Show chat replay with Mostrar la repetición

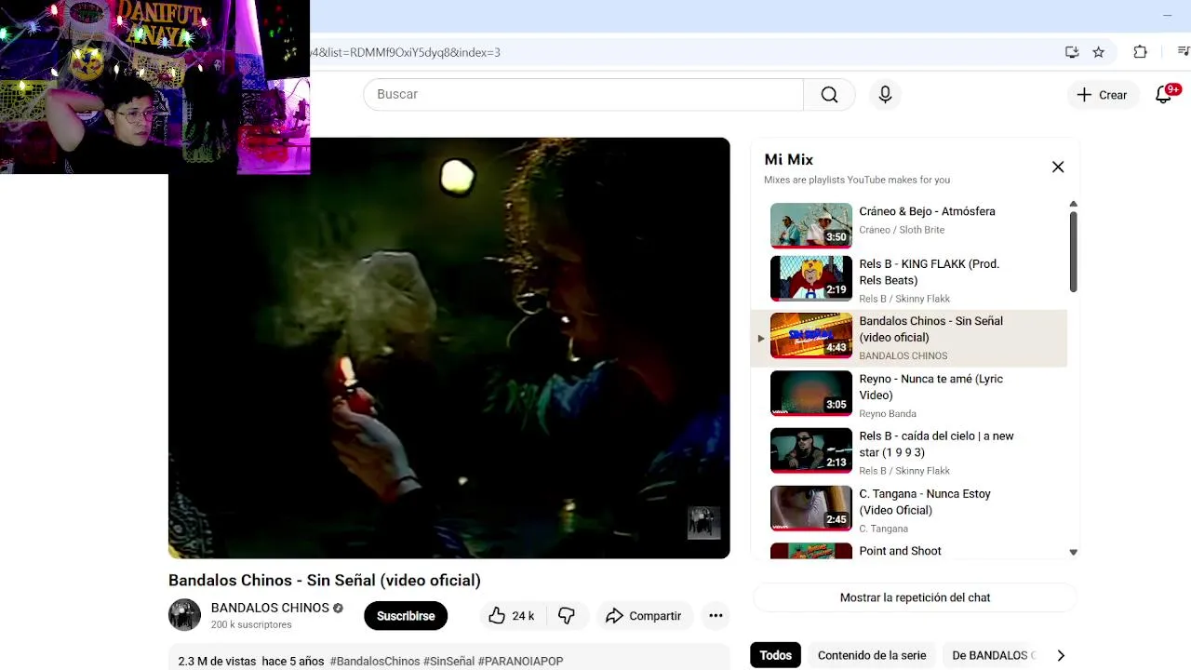[x=915, y=597]
